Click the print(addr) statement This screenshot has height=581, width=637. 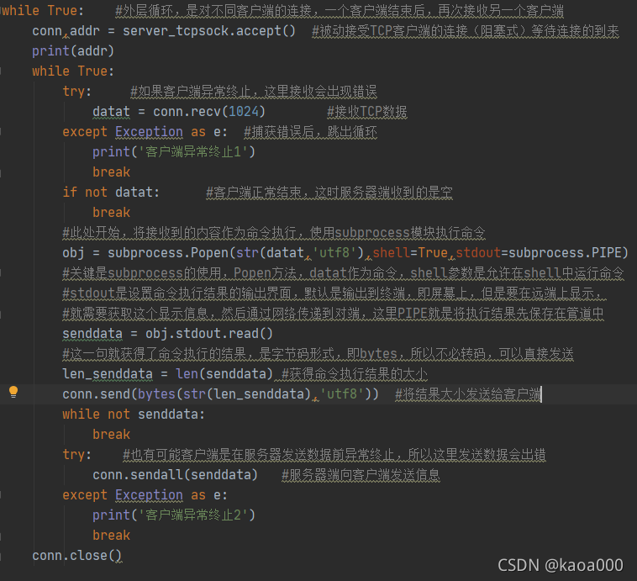pyautogui.click(x=73, y=50)
